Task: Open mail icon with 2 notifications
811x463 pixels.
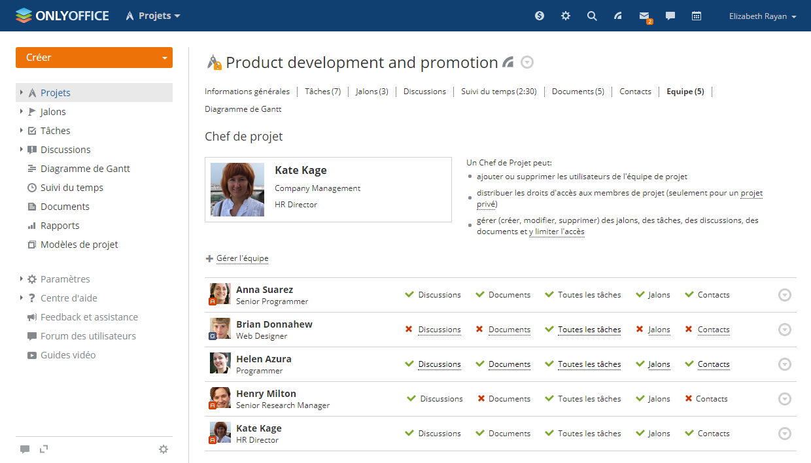Action: [x=644, y=16]
